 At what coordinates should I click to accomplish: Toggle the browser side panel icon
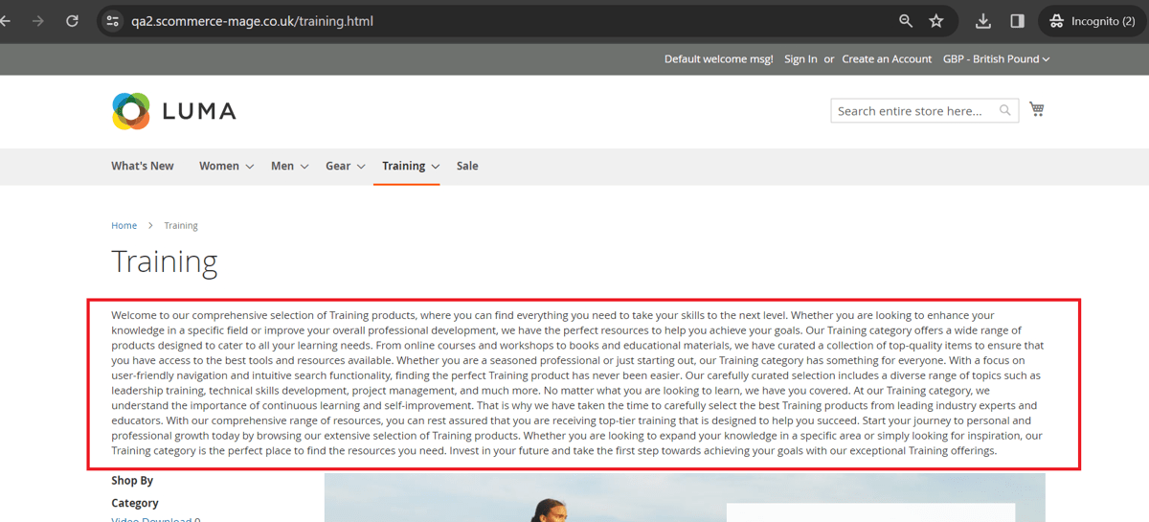tap(1017, 21)
